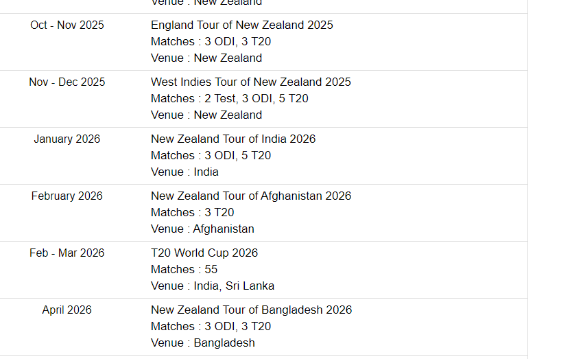Select the January 2026 date cell

[67, 139]
